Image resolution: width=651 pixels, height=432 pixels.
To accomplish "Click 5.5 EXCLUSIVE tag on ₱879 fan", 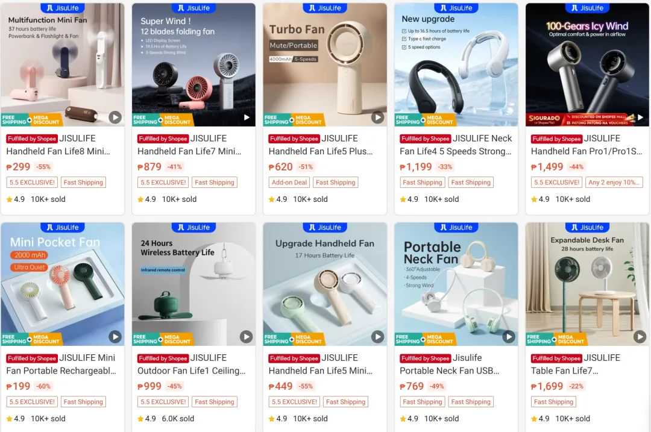I will coord(163,182).
